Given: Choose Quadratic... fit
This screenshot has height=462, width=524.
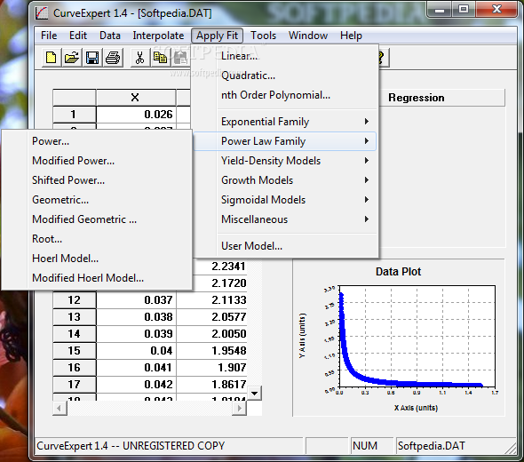Looking at the screenshot, I should tap(285, 76).
